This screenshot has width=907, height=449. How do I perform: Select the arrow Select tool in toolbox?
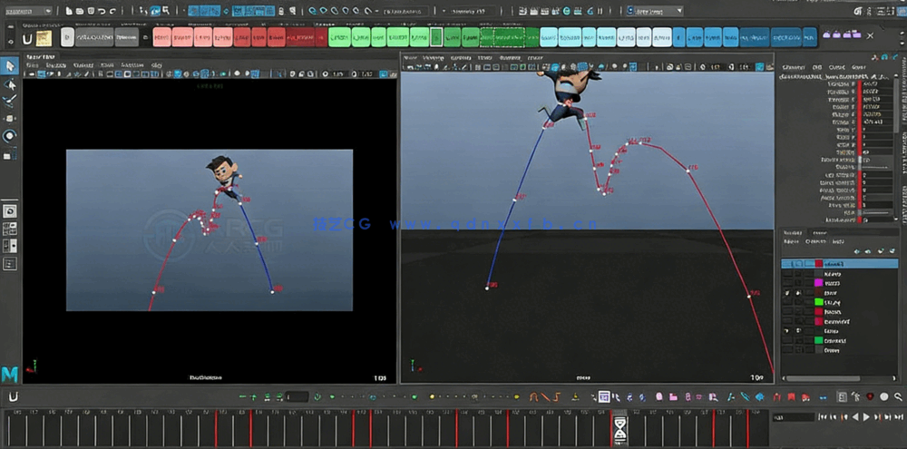(10, 66)
